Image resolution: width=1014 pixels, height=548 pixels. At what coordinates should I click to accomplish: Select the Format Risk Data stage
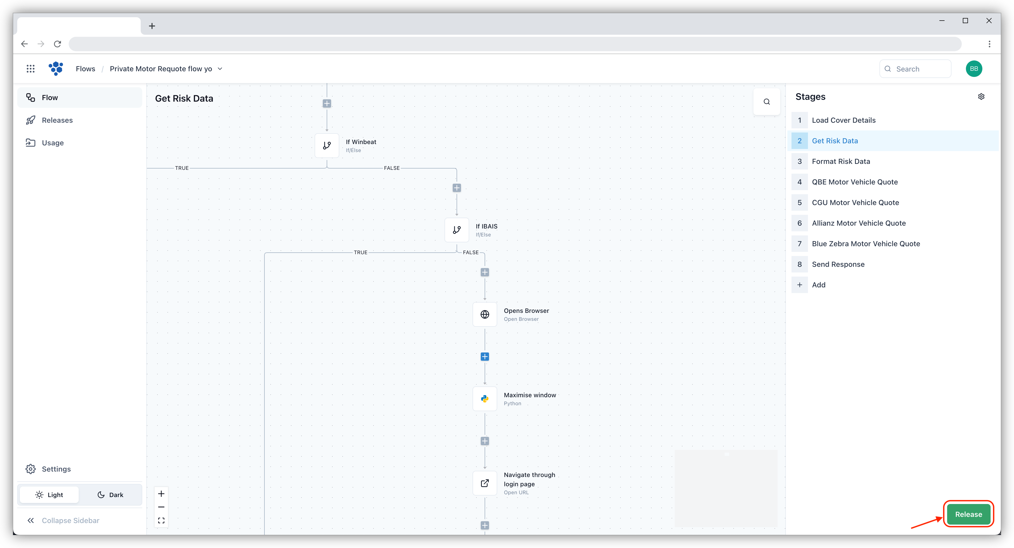[841, 161]
